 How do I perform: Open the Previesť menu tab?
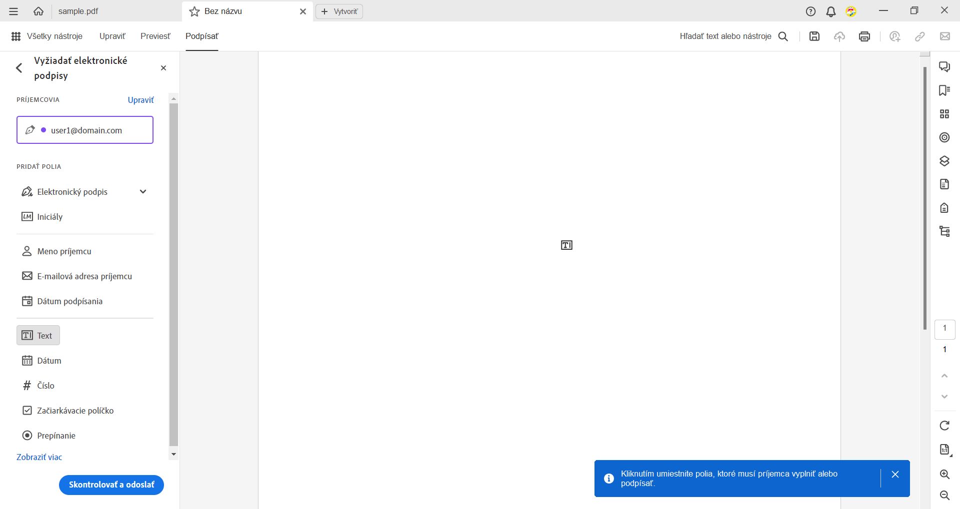pyautogui.click(x=155, y=36)
